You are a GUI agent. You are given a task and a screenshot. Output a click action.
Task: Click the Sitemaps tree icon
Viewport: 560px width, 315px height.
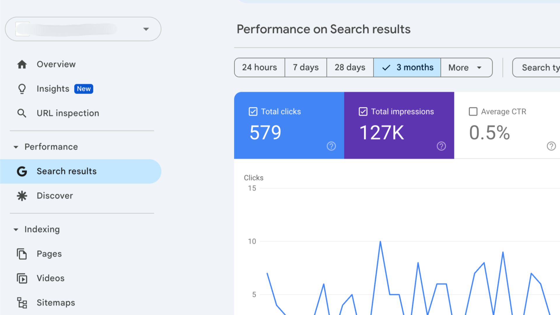22,303
